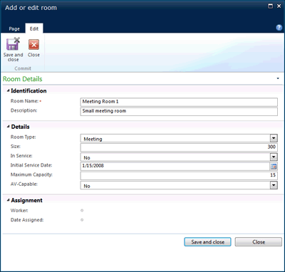Click the Room Details heading
The height and width of the screenshot is (272, 285).
point(23,79)
